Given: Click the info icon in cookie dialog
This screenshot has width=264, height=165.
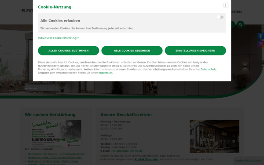Looking at the screenshot, I should 225,5.
